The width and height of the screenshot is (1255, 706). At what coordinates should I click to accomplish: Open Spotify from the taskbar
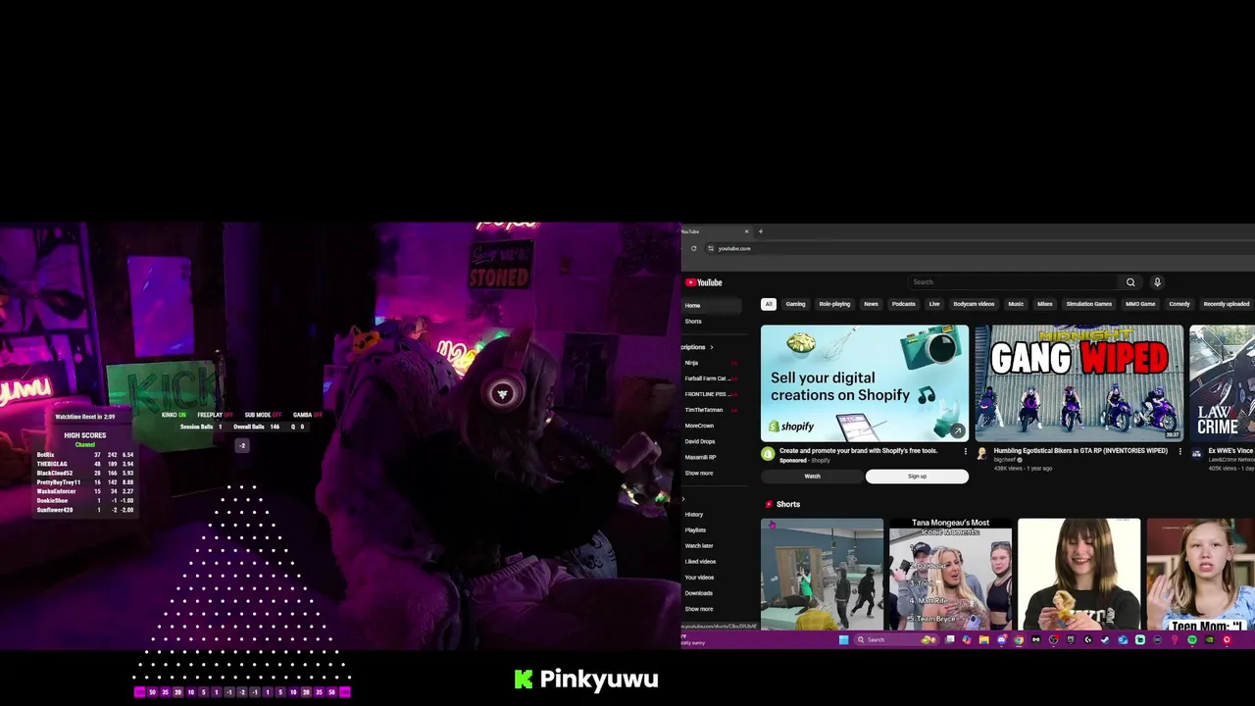tap(1192, 639)
